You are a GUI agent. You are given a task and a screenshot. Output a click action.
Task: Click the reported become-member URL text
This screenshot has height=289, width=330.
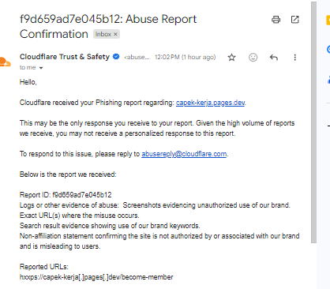click(96, 277)
